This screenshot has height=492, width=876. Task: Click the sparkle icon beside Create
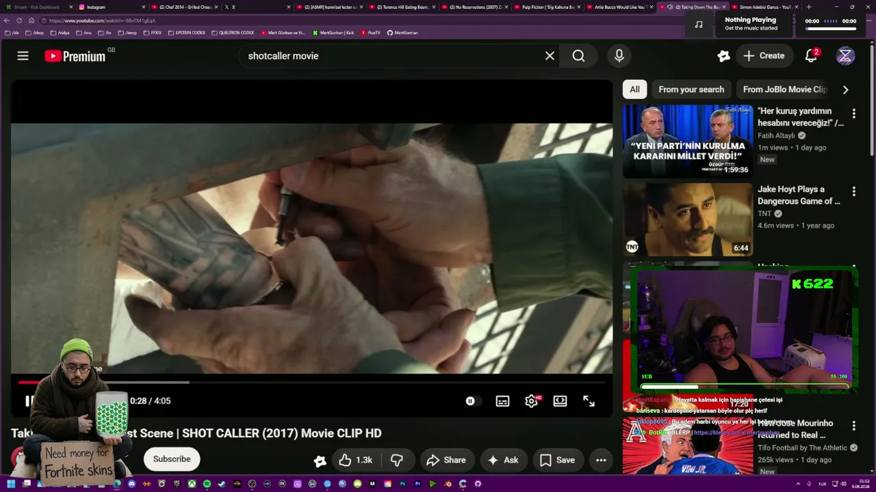tap(723, 56)
